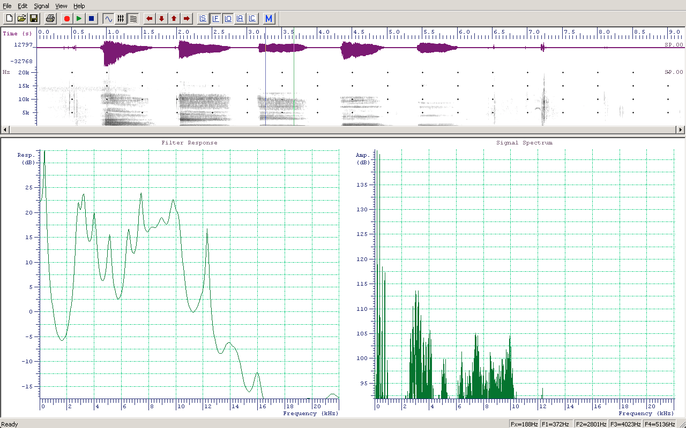Click the red up arrow icon
The image size is (686, 428).
click(x=174, y=19)
